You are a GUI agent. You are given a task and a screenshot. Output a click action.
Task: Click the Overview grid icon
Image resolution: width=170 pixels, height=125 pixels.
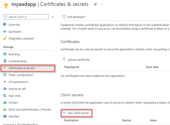(x=5, y=24)
